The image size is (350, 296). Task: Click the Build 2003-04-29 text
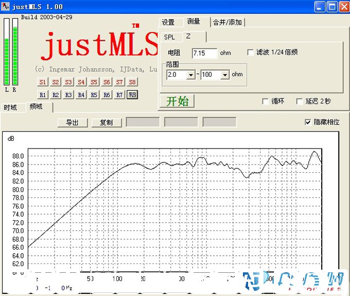47,17
